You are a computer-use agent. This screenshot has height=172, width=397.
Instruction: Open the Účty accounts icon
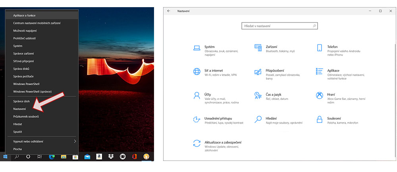click(197, 96)
